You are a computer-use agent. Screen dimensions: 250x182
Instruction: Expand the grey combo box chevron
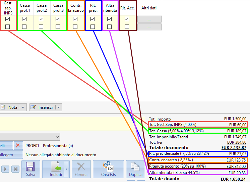[57, 137]
